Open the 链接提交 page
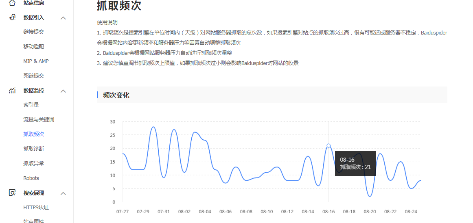The image size is (473, 223). point(33,32)
